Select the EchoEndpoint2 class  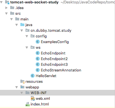[54, 59]
